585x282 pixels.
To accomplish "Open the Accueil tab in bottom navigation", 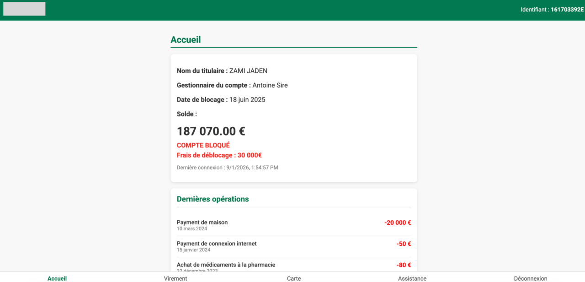I will click(x=57, y=278).
